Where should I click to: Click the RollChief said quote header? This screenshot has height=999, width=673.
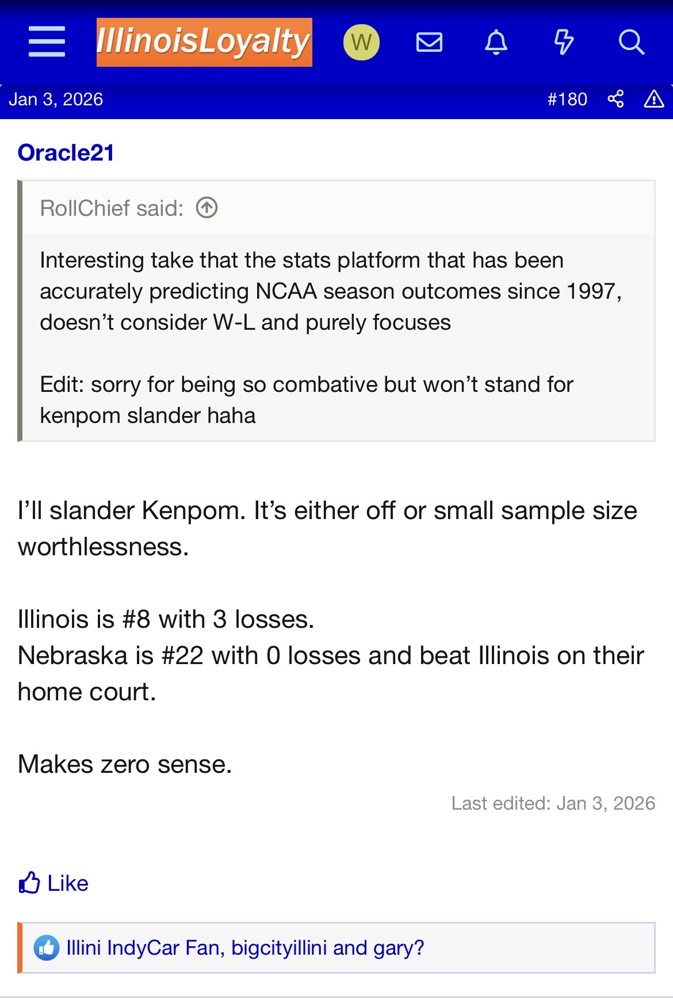click(112, 208)
